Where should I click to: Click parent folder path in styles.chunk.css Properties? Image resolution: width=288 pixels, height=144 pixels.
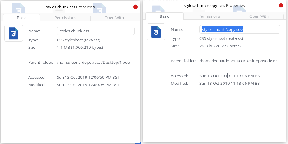[95, 62]
